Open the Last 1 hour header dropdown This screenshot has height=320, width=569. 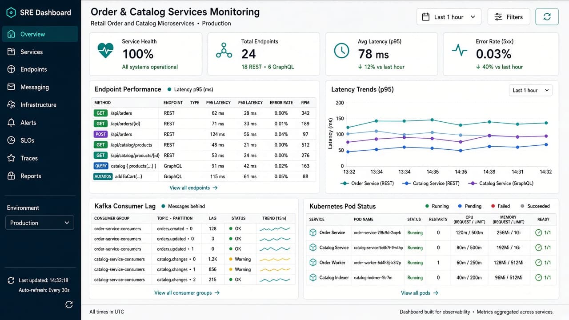(449, 17)
